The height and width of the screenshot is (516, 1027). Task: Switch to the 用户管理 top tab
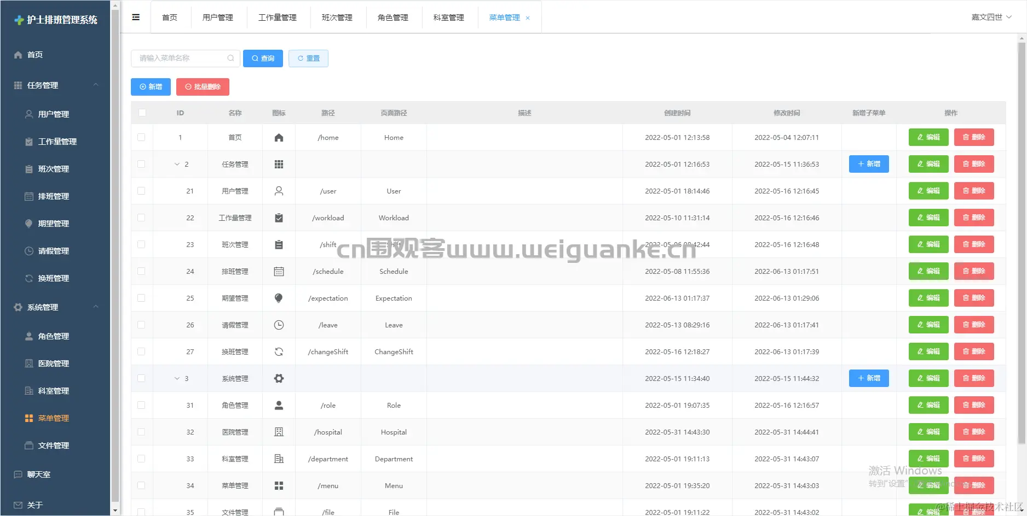pos(218,17)
